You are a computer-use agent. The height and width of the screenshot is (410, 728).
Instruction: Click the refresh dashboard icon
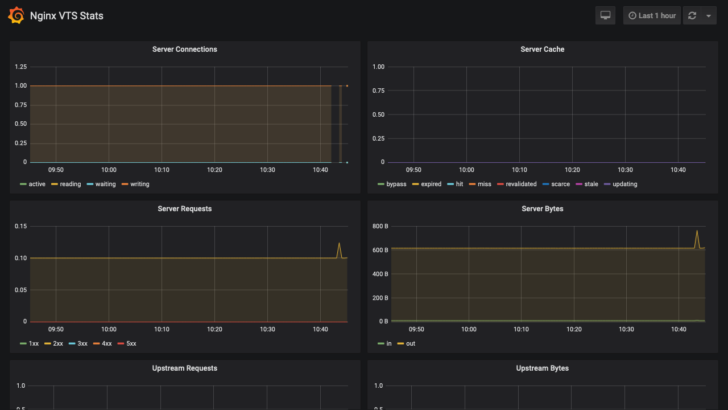pos(692,15)
